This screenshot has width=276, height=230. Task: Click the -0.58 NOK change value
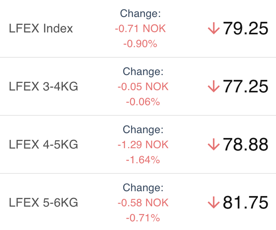coord(143,203)
